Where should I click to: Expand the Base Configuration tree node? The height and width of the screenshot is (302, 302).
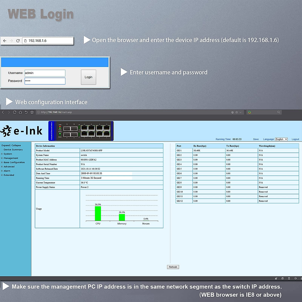click(x=2, y=163)
